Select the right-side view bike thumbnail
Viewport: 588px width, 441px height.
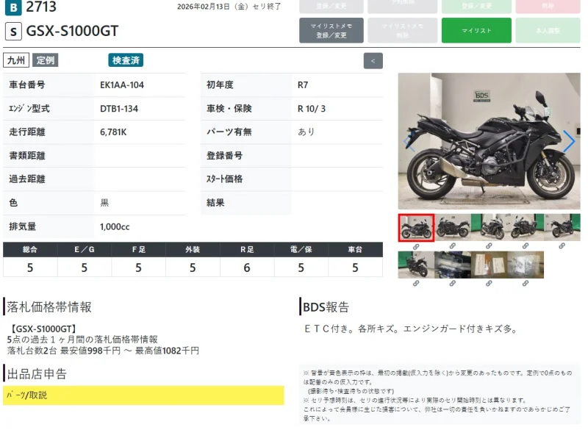[453, 227]
